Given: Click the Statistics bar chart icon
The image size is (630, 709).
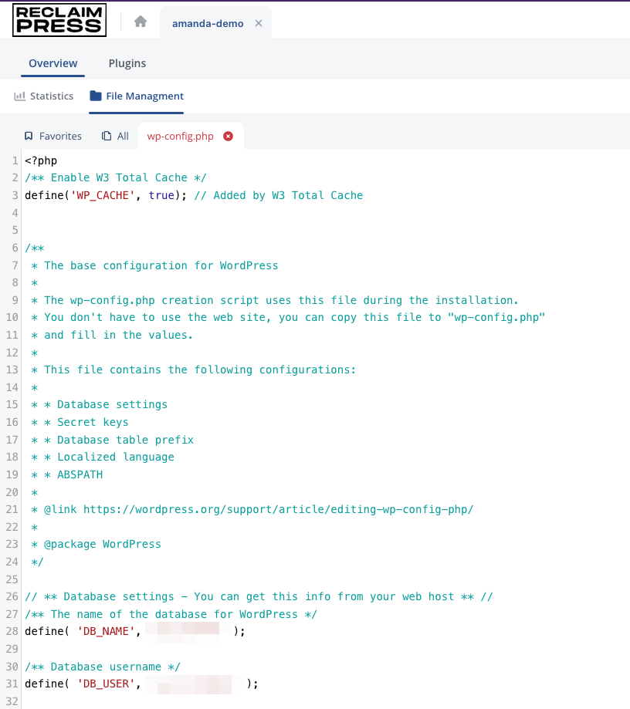Looking at the screenshot, I should (x=19, y=96).
